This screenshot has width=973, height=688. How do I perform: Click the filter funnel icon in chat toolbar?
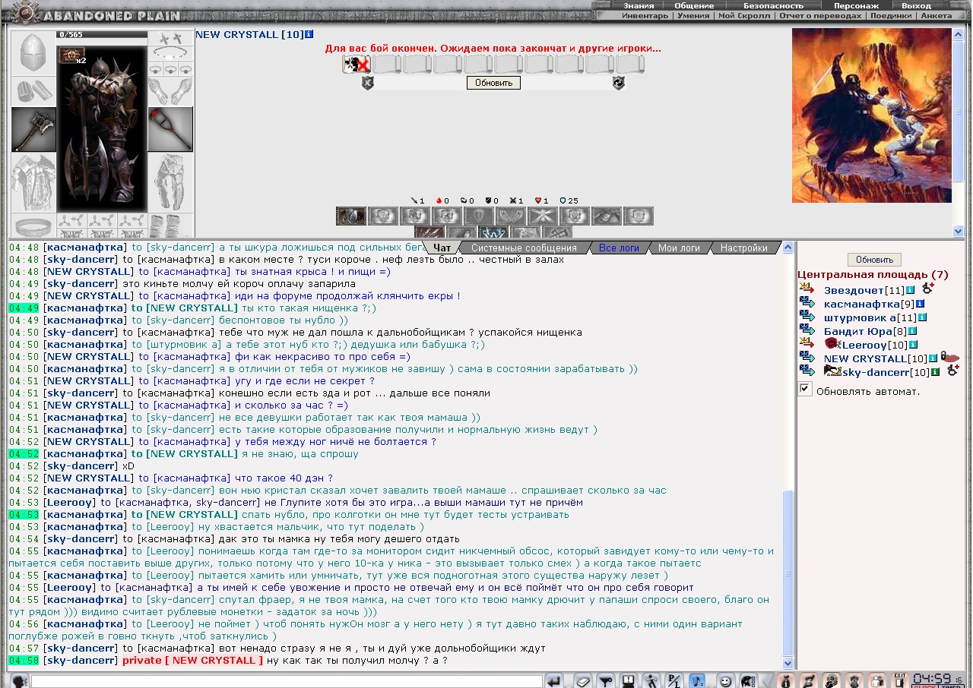(606, 681)
